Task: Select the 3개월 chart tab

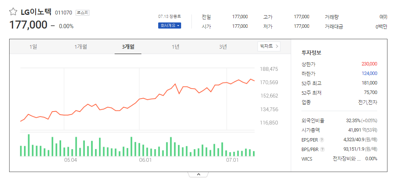Action: tap(128, 47)
